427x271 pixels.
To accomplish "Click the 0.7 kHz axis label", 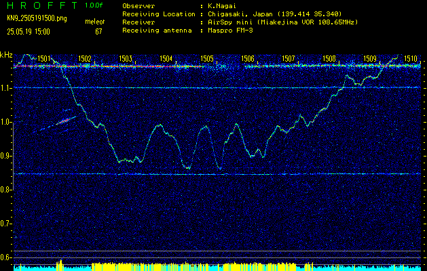I will click(5, 224).
